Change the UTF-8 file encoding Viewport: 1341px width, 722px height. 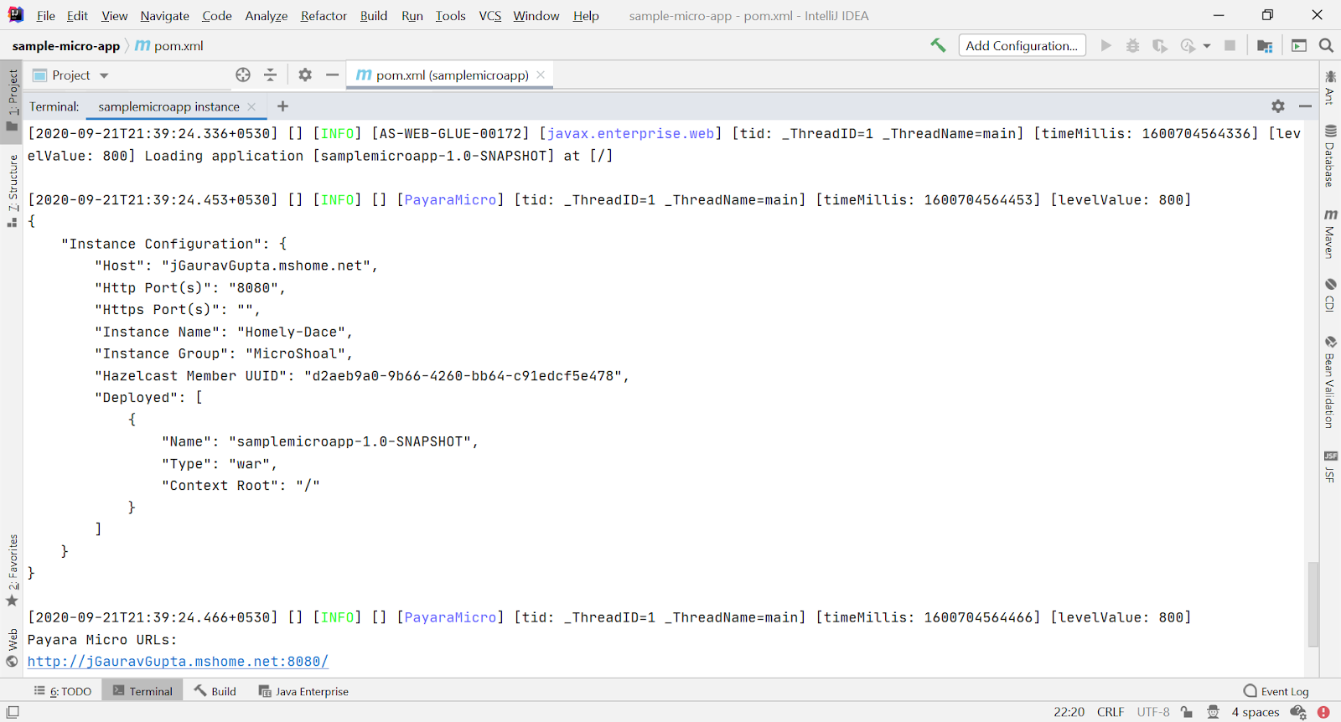pyautogui.click(x=1153, y=712)
